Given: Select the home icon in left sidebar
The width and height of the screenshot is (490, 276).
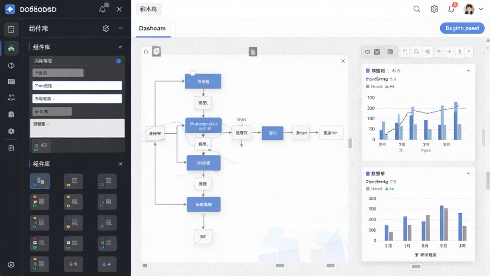Looking at the screenshot, I should click(x=11, y=48).
